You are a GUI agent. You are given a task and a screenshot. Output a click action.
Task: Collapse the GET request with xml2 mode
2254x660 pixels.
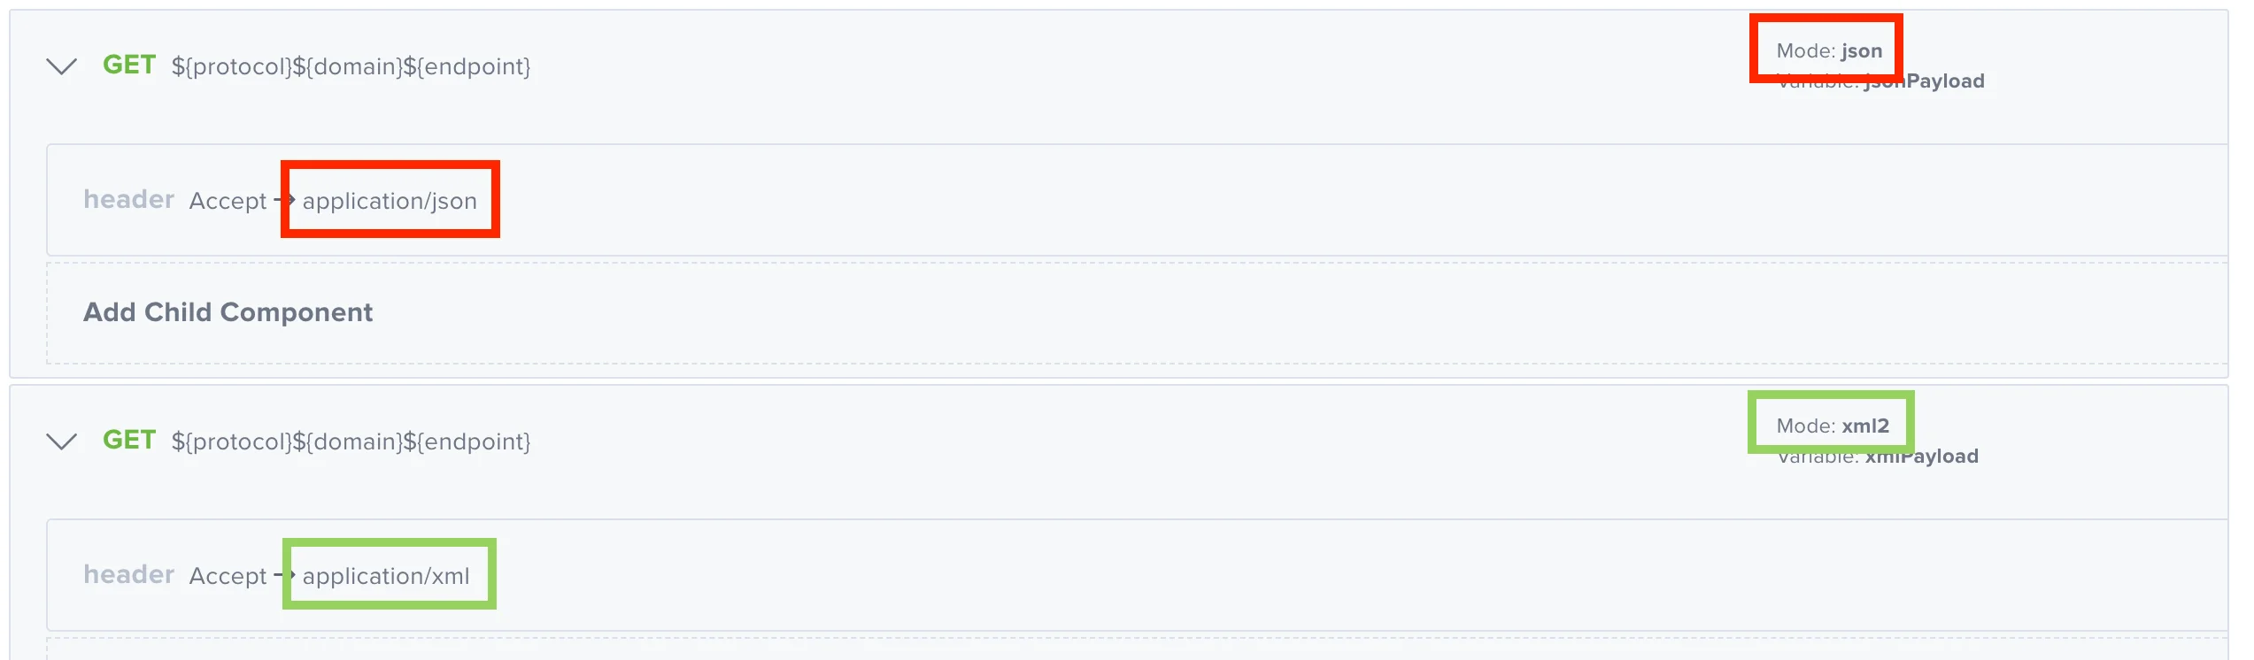[61, 441]
